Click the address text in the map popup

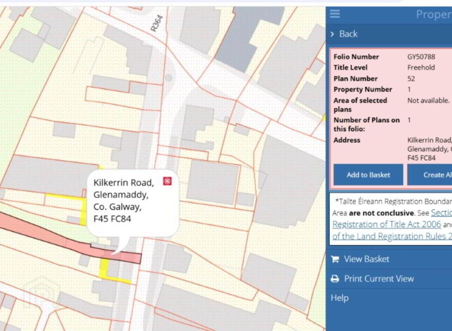(x=124, y=201)
